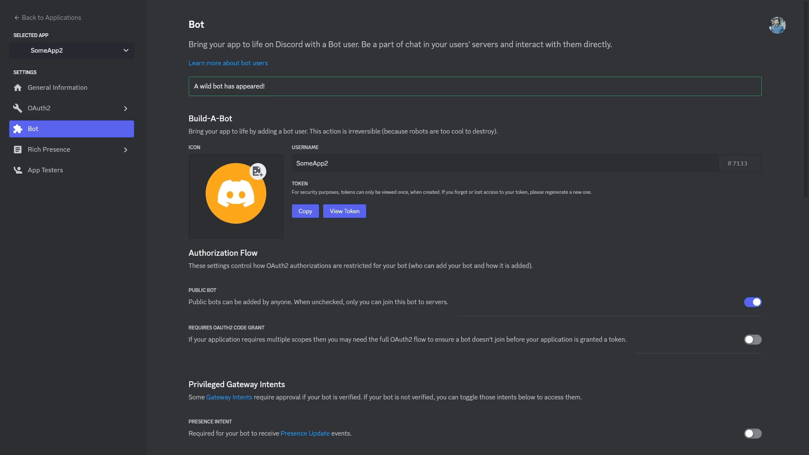Image resolution: width=809 pixels, height=455 pixels.
Task: Open the user avatar in the top right corner
Action: tap(777, 25)
